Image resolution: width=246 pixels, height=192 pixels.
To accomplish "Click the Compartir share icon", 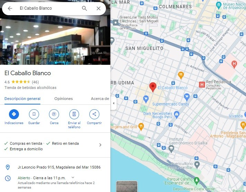I will click(x=94, y=114).
